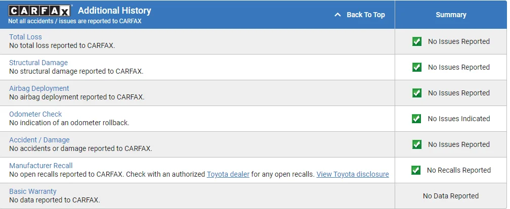The height and width of the screenshot is (209, 510).
Task: Click green checkmark in Structural Damage row
Action: point(417,67)
